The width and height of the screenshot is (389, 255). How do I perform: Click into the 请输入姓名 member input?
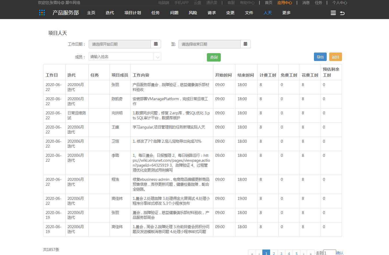click(121, 57)
